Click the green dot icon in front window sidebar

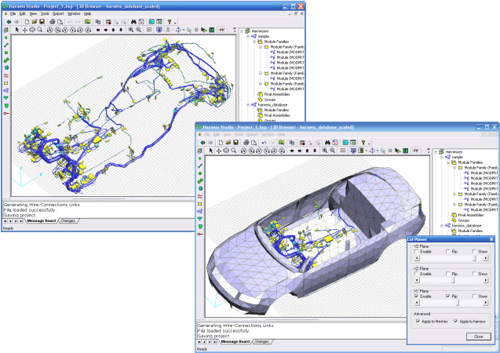pyautogui.click(x=200, y=158)
